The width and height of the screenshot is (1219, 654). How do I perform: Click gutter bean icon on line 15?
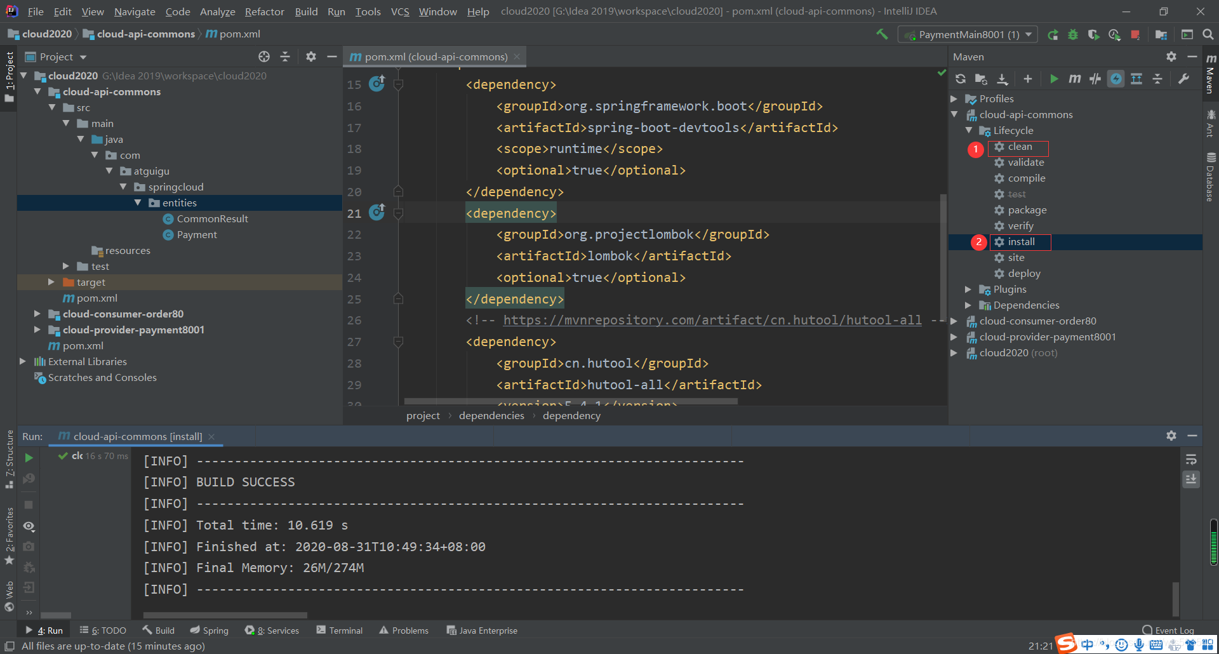point(377,83)
